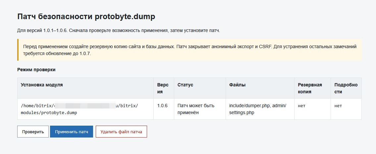Click the Подробности column header
Image resolution: width=376 pixels, height=154 pixels.
click(346, 88)
